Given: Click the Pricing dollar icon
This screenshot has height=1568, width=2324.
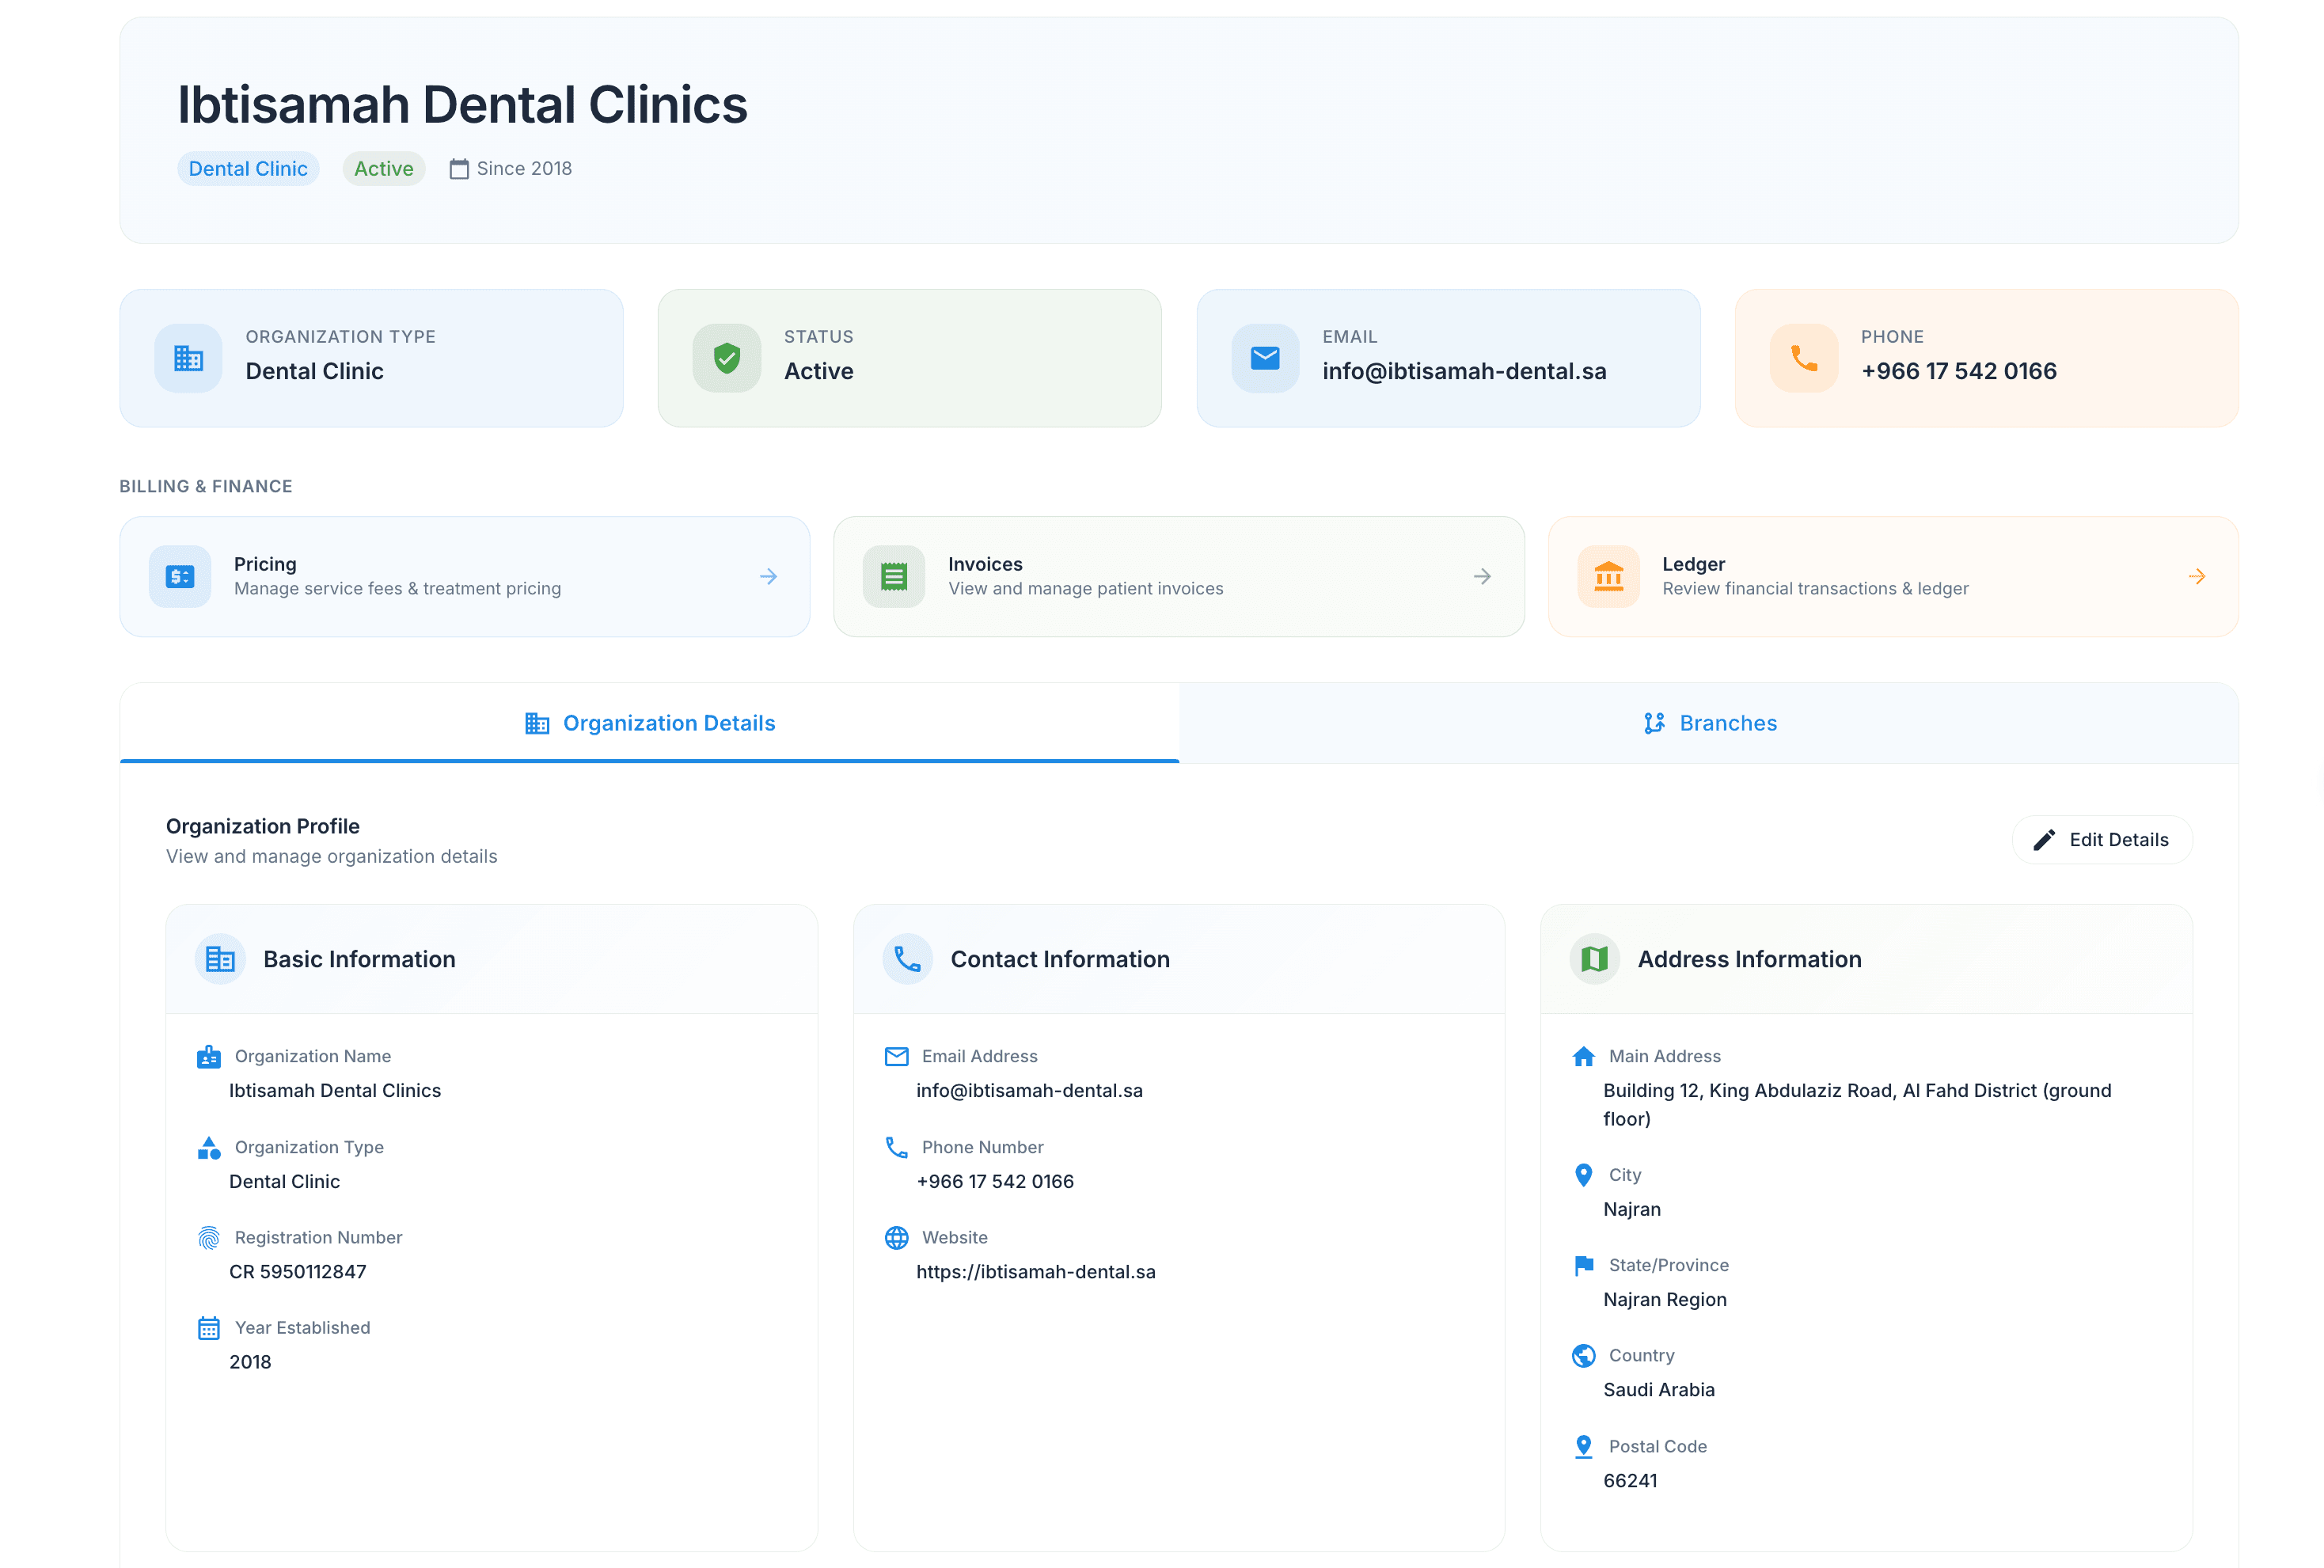Looking at the screenshot, I should (180, 576).
